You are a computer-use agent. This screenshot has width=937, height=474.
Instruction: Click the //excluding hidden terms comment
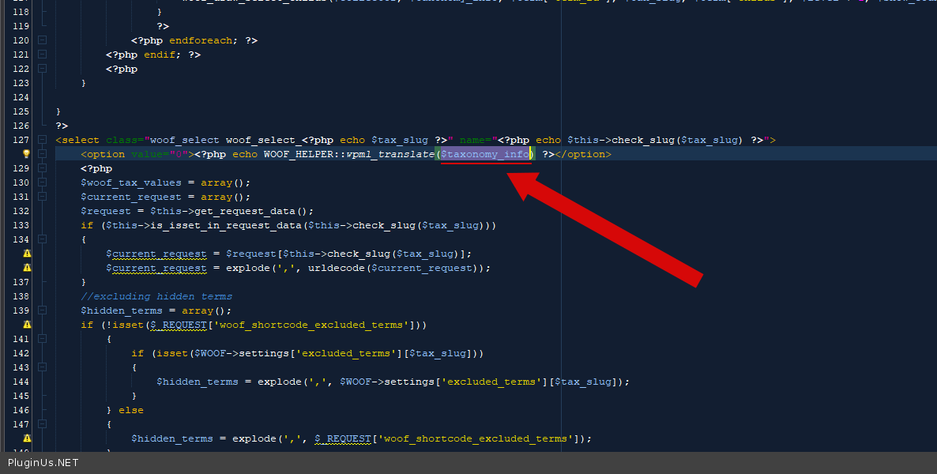[x=156, y=296]
